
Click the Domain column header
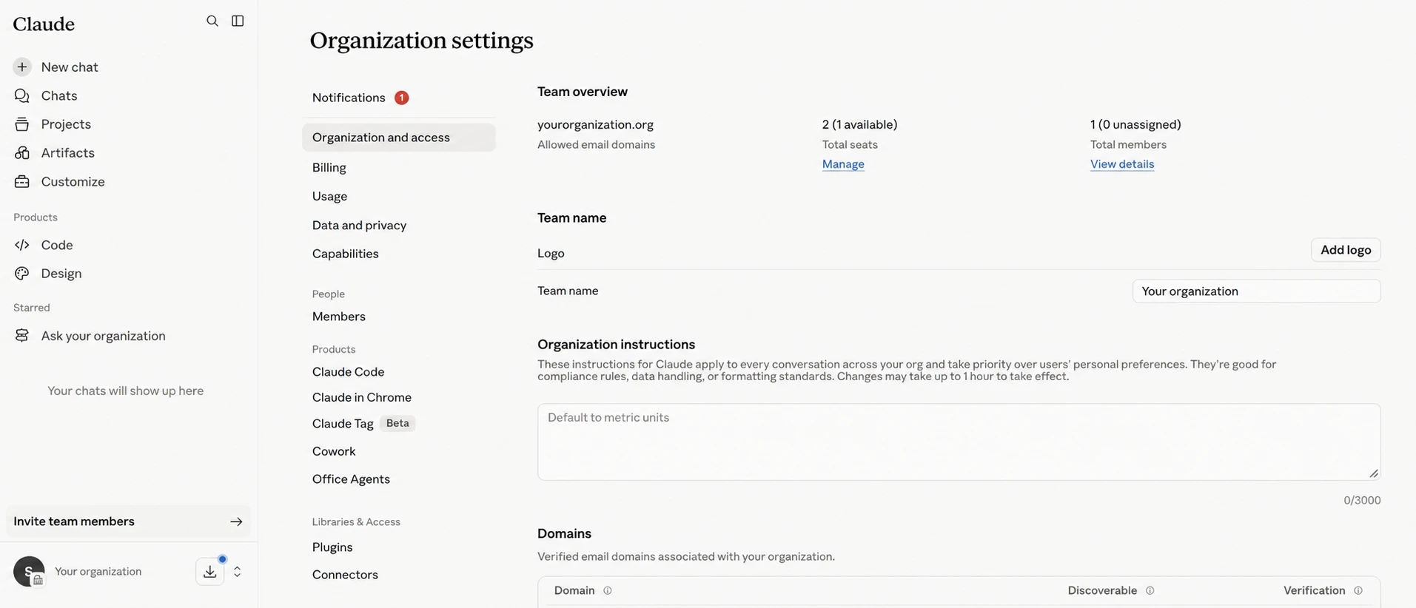pyautogui.click(x=574, y=590)
